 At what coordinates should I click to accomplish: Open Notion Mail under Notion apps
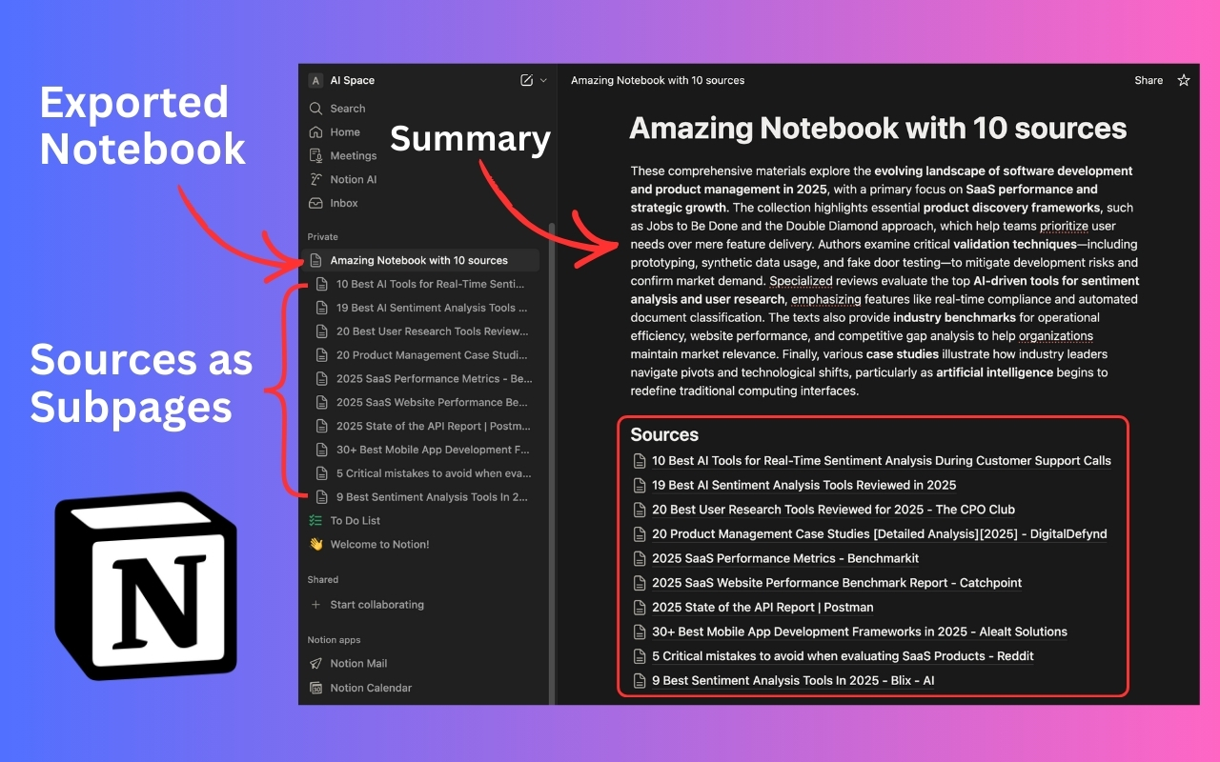357,663
